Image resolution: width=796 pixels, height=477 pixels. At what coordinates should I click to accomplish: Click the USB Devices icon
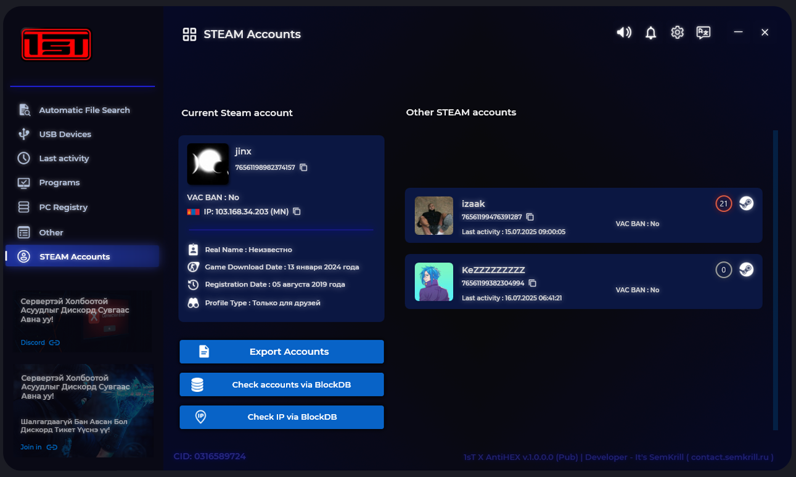click(24, 134)
